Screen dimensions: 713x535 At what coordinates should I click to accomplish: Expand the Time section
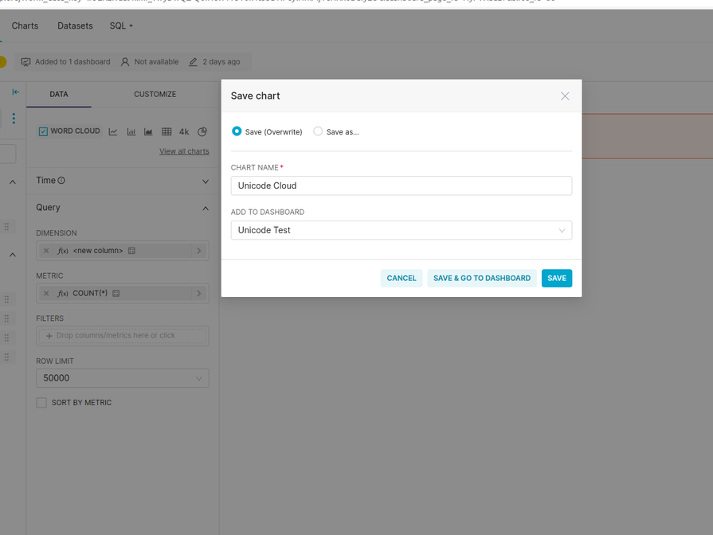point(206,182)
